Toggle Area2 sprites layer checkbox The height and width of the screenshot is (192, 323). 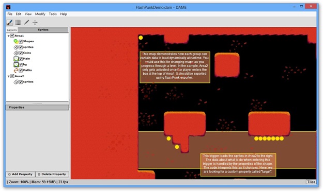click(21, 82)
